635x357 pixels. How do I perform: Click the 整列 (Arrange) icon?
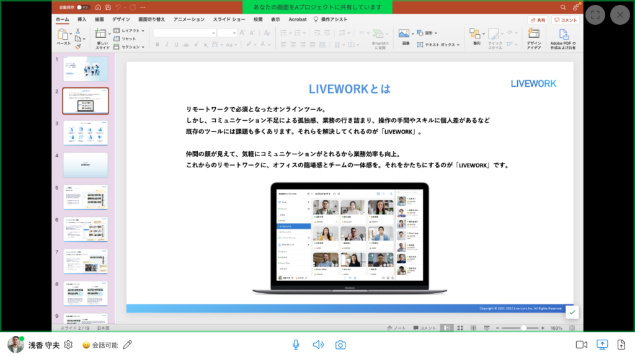click(475, 34)
